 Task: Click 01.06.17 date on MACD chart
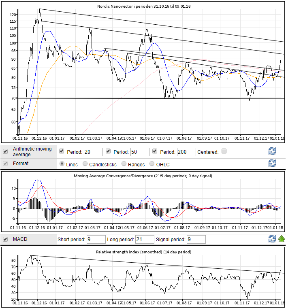point(145,228)
